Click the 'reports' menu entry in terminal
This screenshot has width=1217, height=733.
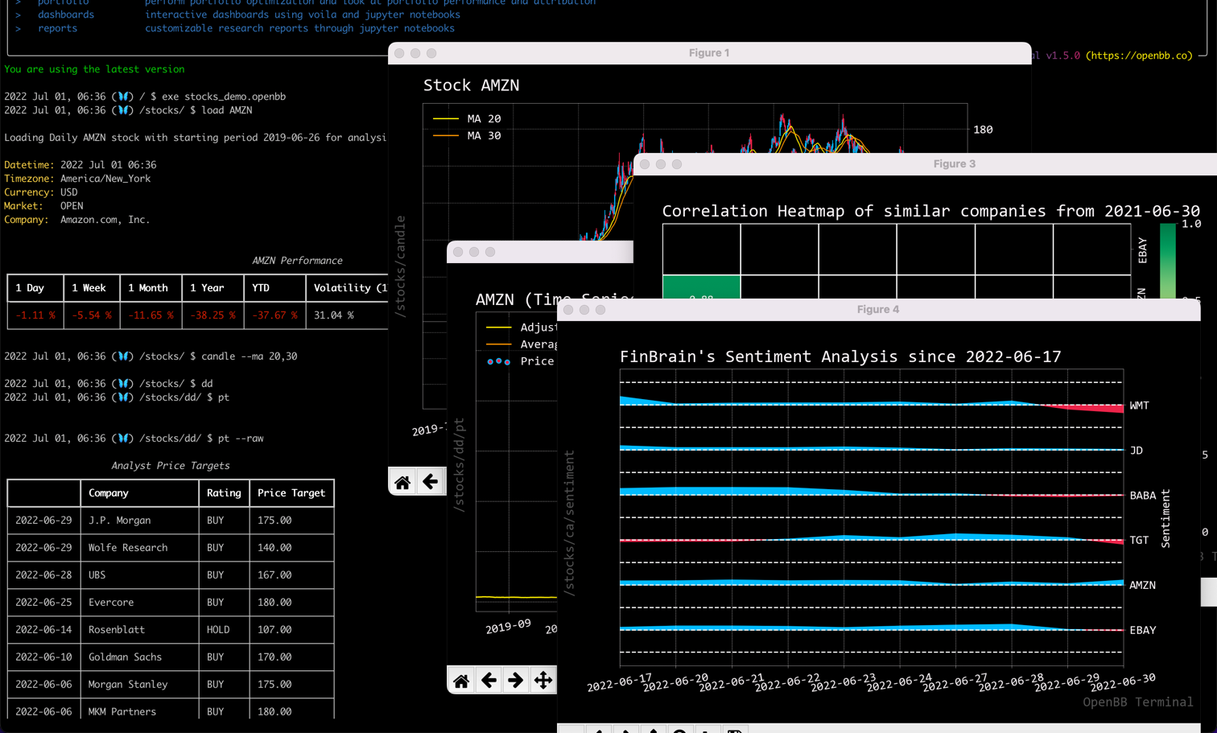(58, 28)
